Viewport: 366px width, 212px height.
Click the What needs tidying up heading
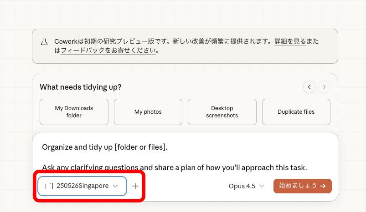tap(81, 87)
